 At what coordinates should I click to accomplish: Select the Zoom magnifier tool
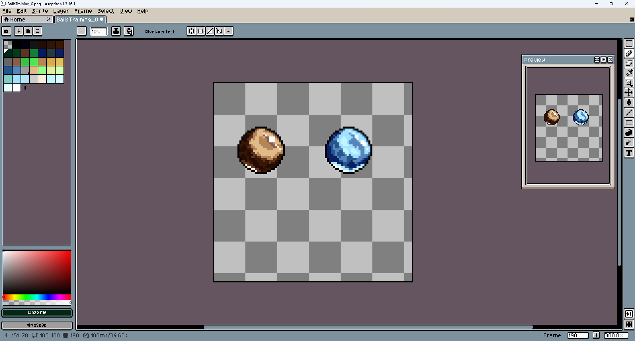tap(629, 83)
